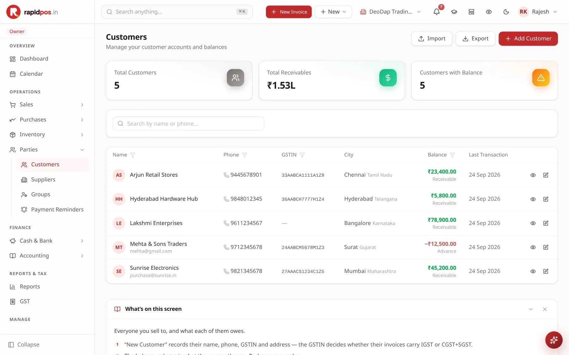Expand the Sales menu
This screenshot has width=569, height=355.
47,104
